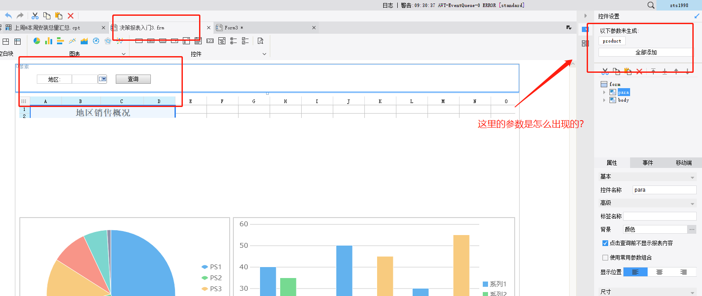Add the checkbox group widget
This screenshot has width=702, height=296.
point(246,41)
